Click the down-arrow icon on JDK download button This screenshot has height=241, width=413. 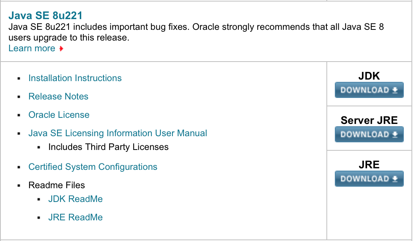395,90
